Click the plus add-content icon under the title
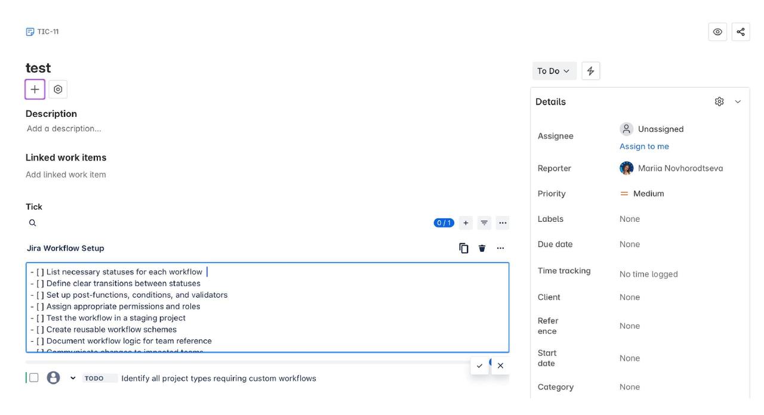The width and height of the screenshot is (764, 415). tap(35, 89)
